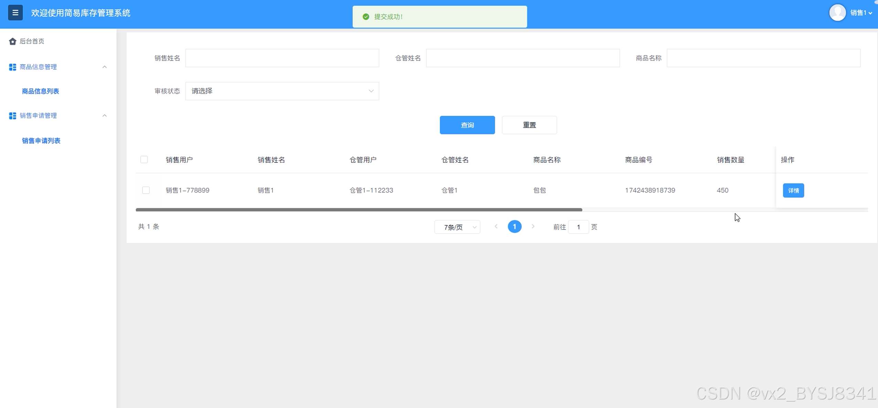The image size is (878, 408).
Task: Collapse the 销售申请管理 menu chevron
Action: (105, 116)
